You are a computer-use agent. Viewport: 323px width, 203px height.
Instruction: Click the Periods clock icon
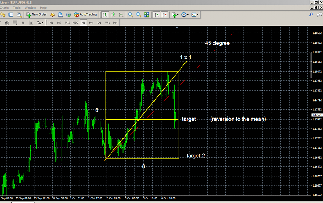pos(184,15)
